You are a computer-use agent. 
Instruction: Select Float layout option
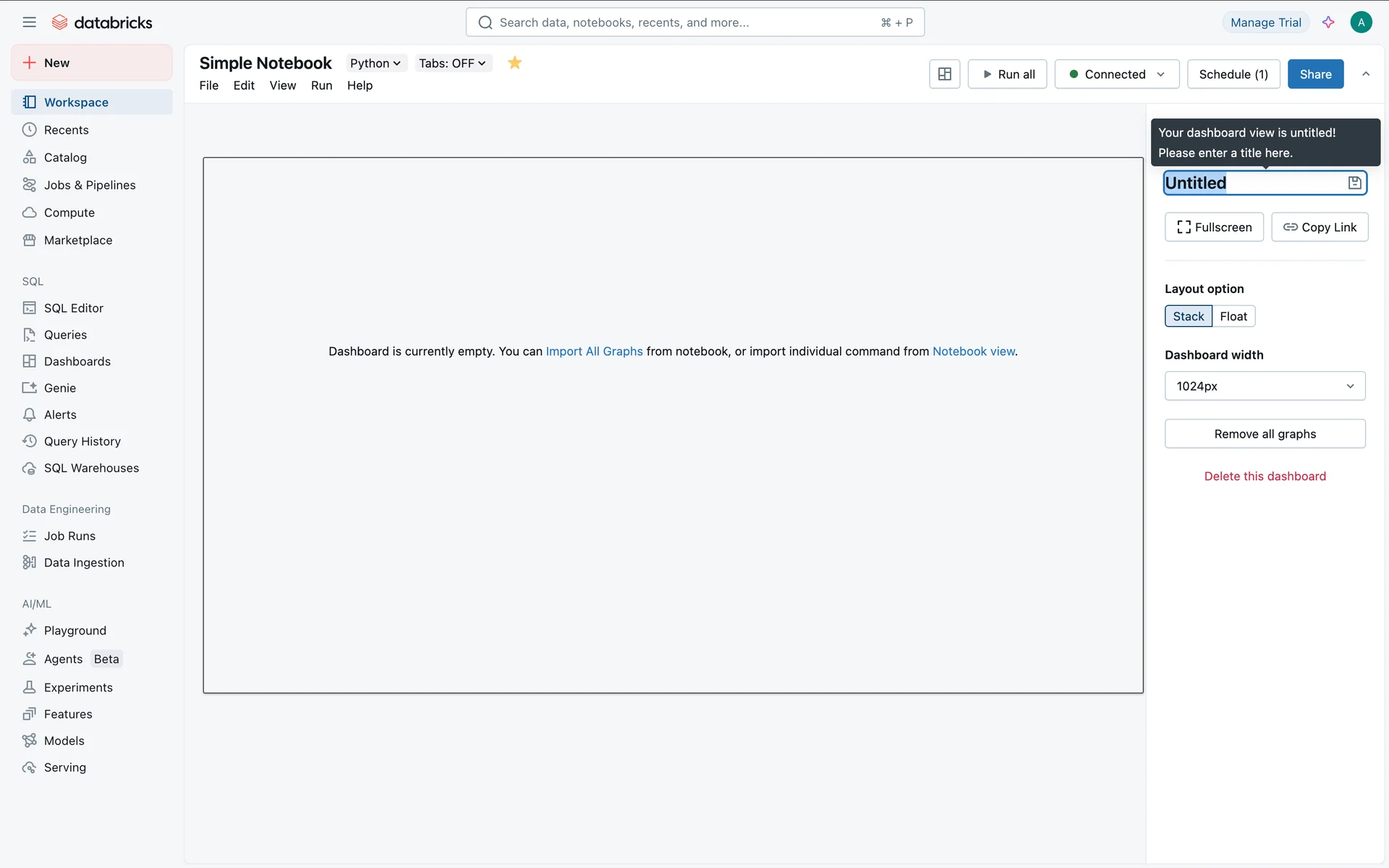pyautogui.click(x=1233, y=316)
